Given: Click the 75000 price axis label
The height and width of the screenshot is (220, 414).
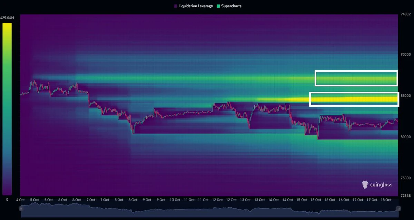Looking at the screenshot, I should [x=406, y=178].
